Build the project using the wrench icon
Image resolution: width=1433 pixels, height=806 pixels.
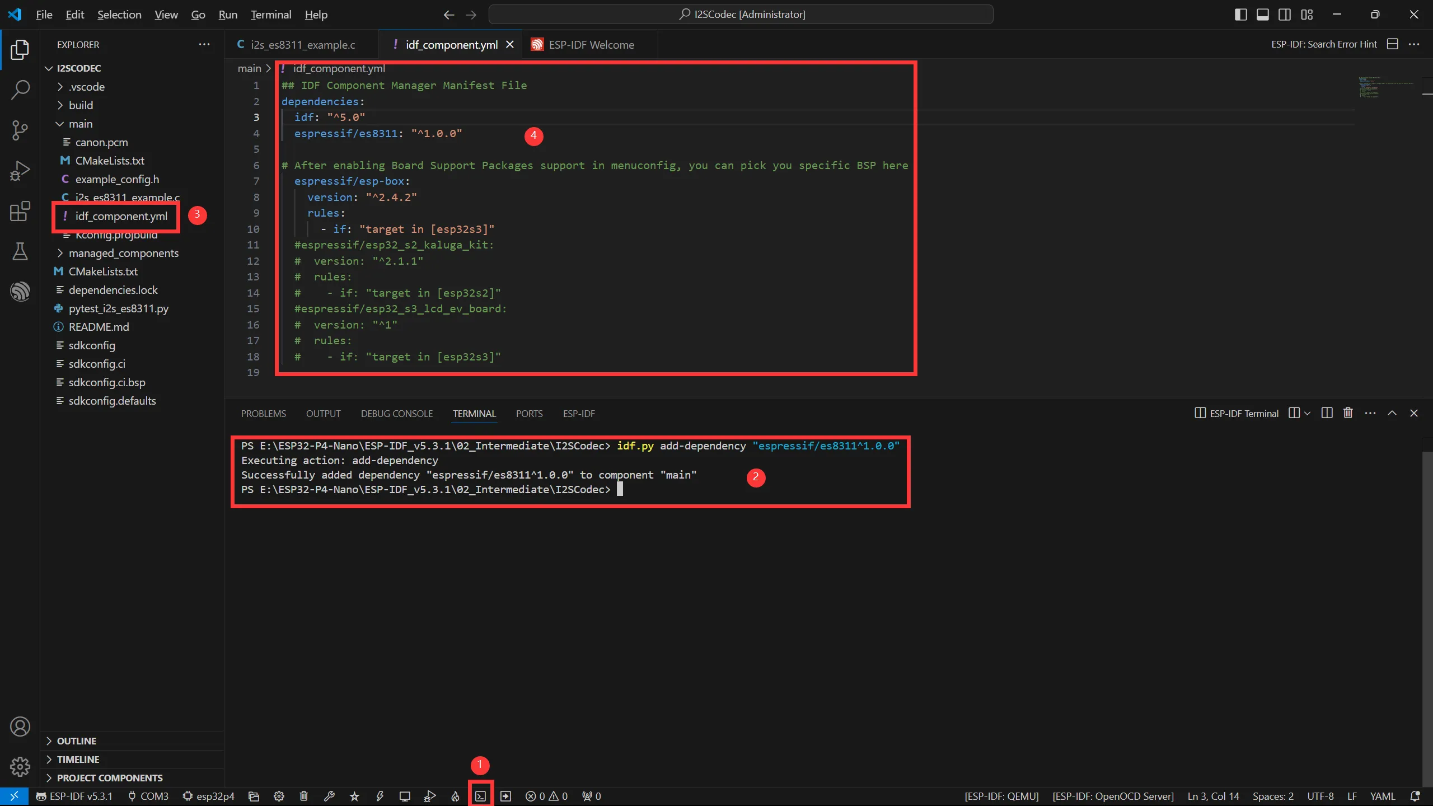click(329, 796)
